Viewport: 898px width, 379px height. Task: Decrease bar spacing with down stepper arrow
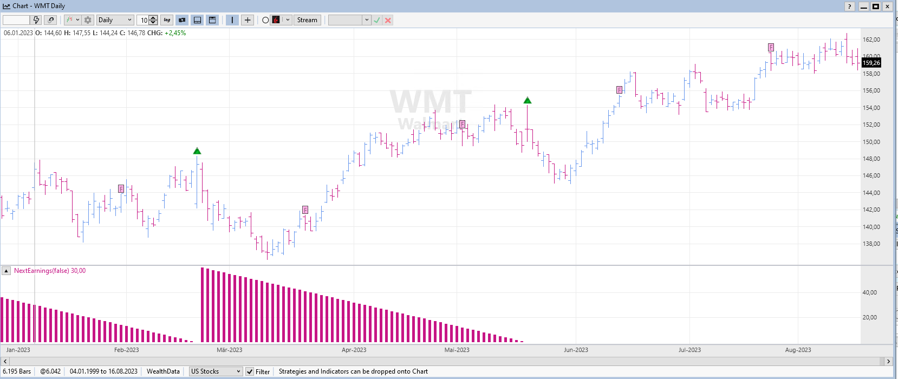pyautogui.click(x=153, y=22)
